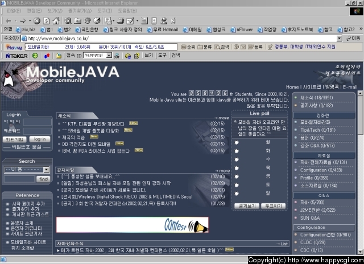Select the 일 poll option
This screenshot has height=264, width=364.
[x=237, y=194]
